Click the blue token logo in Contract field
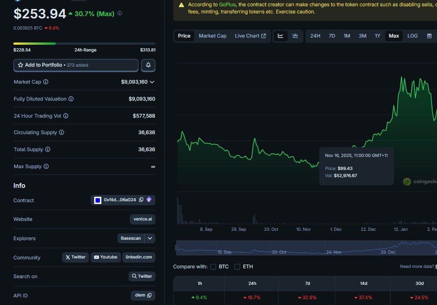Viewport: 437px width, 305px height. point(98,200)
